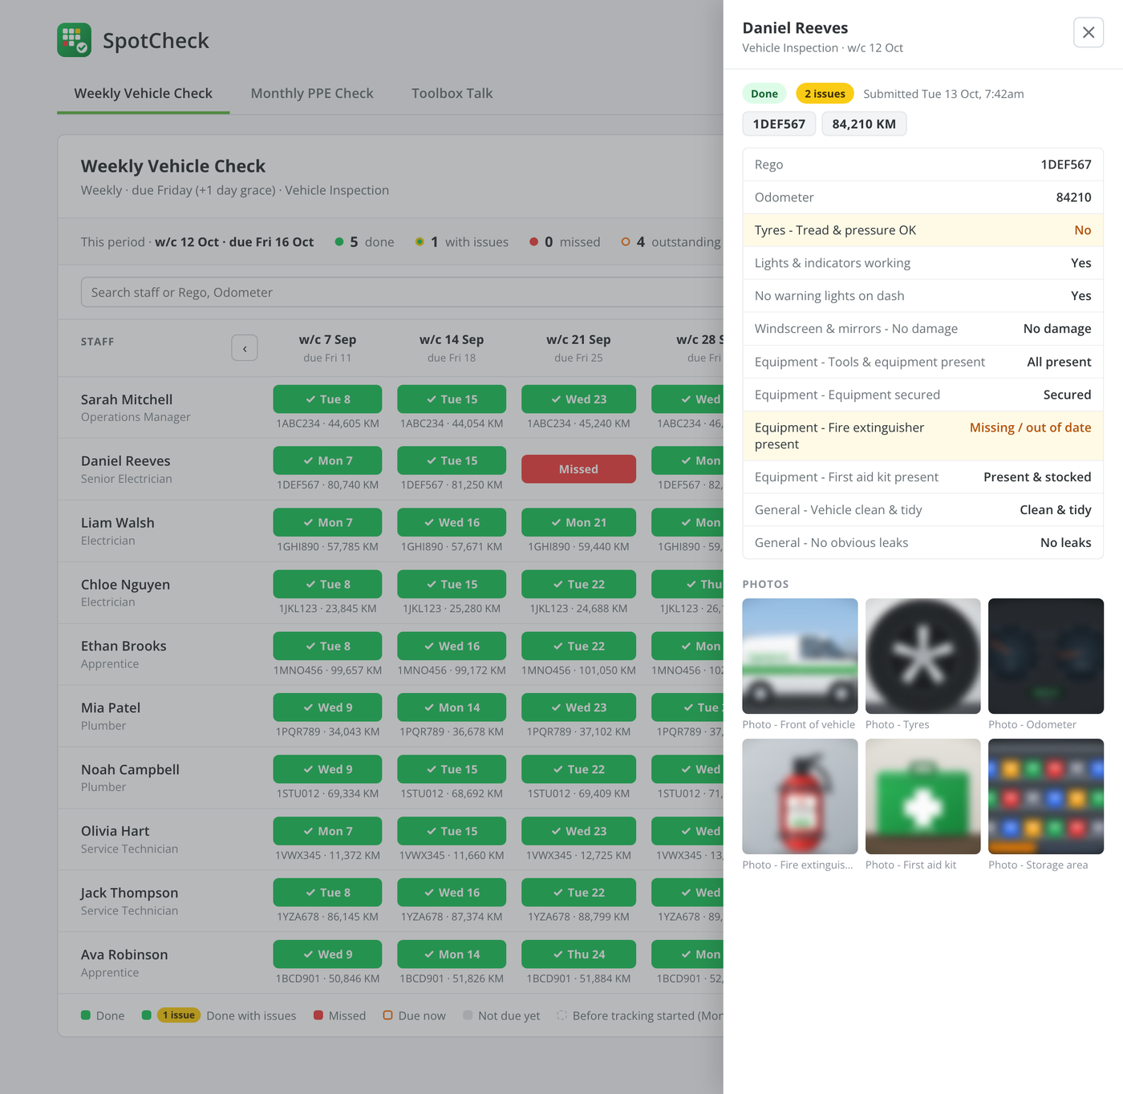The image size is (1123, 1094).
Task: Click the "Lights & indicators working" row label
Action: point(833,263)
